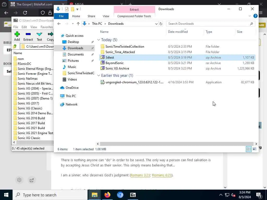
Task: Open the browser tracking shield icon
Action: (43, 13)
